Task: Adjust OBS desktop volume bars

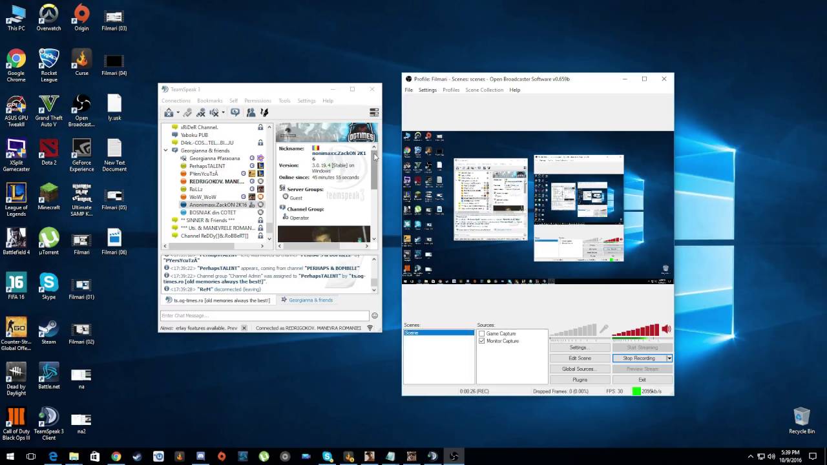Action: [636, 331]
